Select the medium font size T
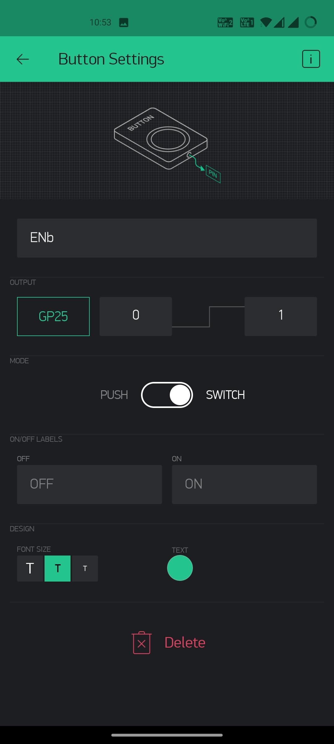This screenshot has height=744, width=334. pyautogui.click(x=58, y=569)
